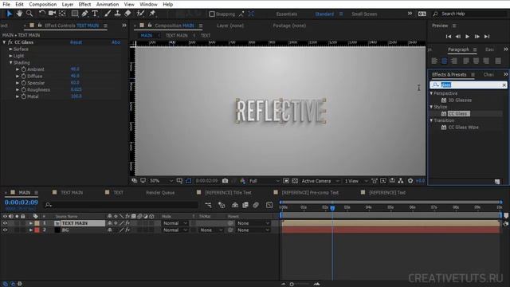
Task: Open the Composition Mini-Flowchart in timeline
Action: tap(209, 205)
